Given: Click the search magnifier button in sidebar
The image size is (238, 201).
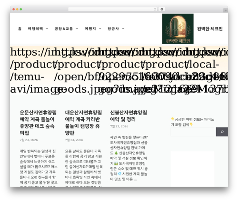Looking at the screenshot, I should [222, 132].
